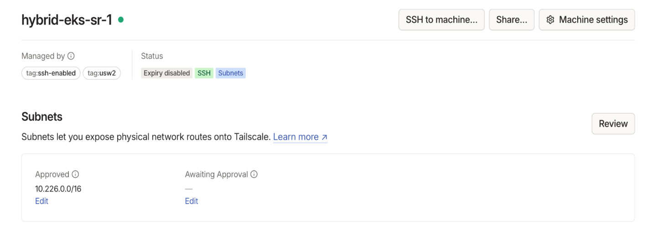Image resolution: width=652 pixels, height=238 pixels.
Task: Click the tag:ssh-enabled badge
Action: point(51,73)
